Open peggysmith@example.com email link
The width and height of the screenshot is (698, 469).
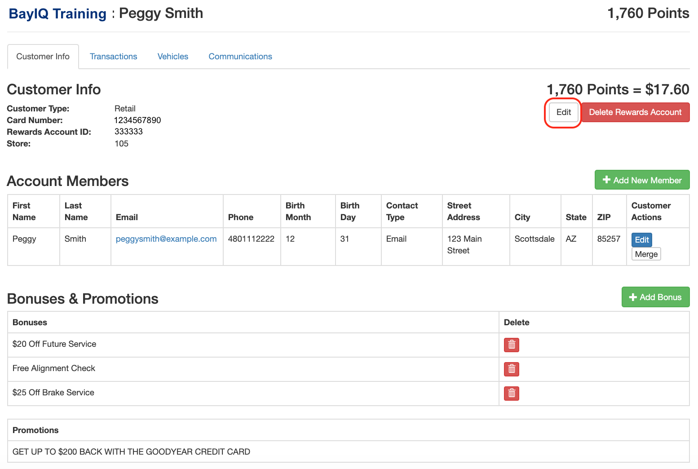pos(166,239)
